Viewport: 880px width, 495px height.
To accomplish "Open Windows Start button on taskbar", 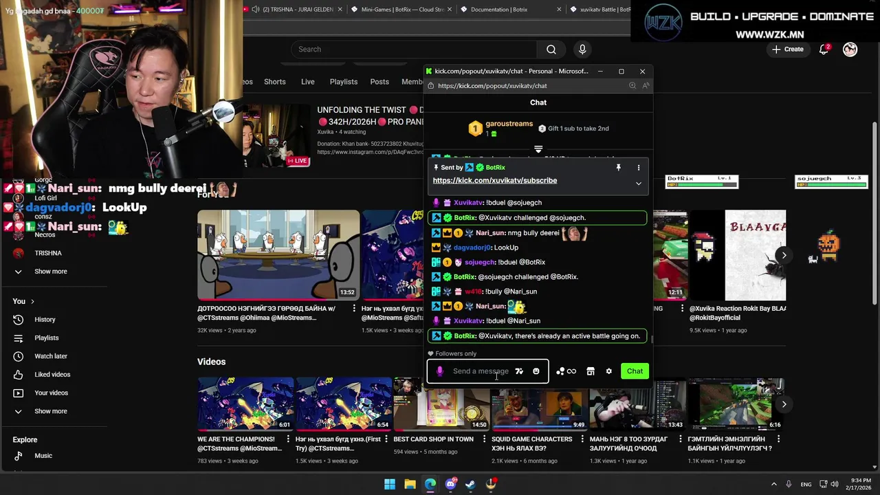I will click(390, 484).
